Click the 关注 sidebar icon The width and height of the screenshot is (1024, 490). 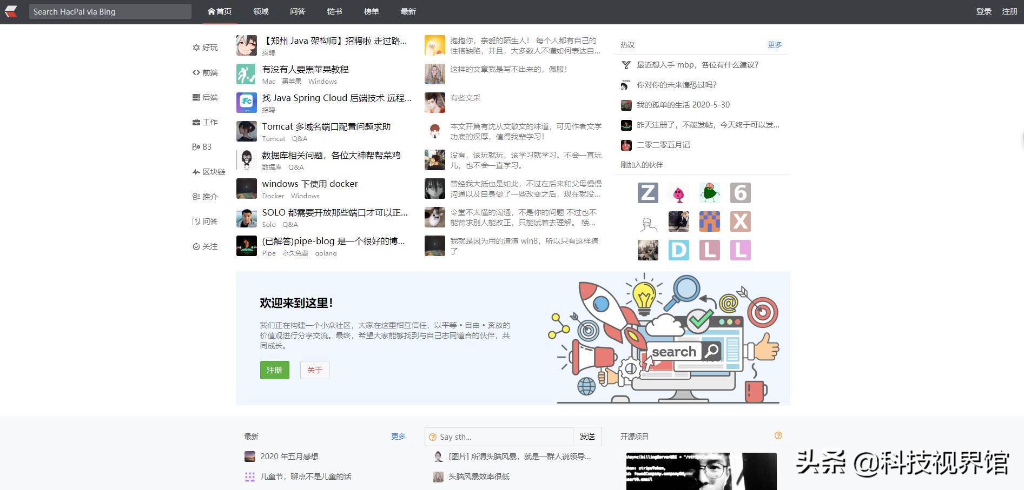click(x=206, y=246)
